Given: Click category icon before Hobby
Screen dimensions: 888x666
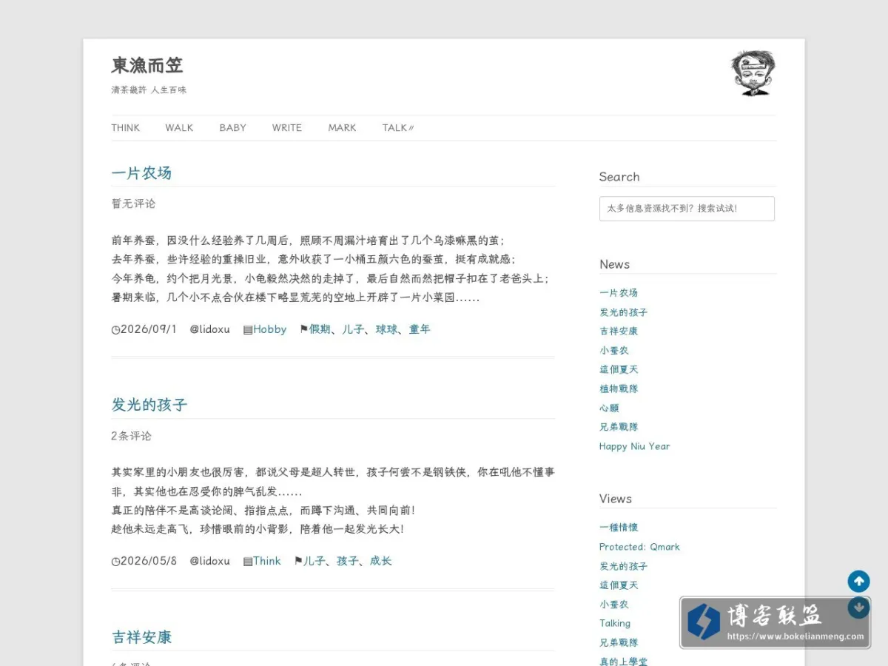Looking at the screenshot, I should [248, 330].
